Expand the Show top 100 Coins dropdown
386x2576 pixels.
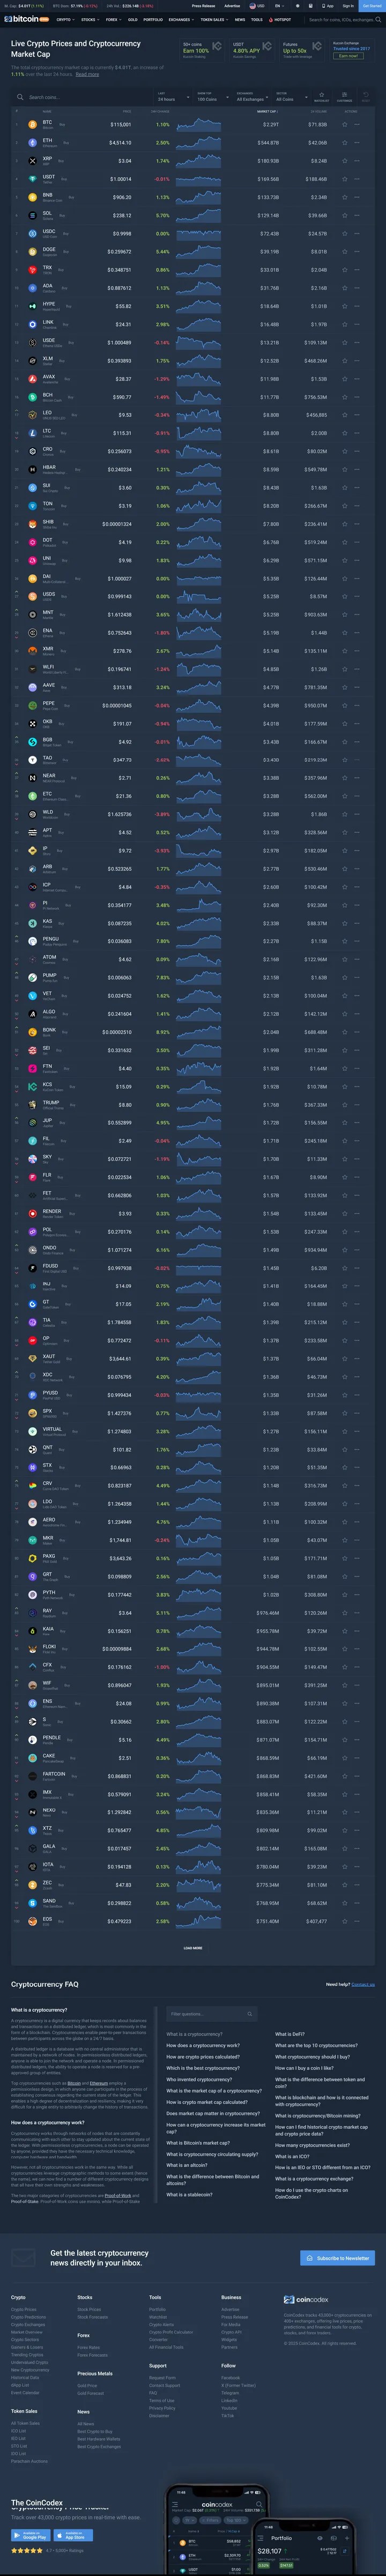click(207, 98)
